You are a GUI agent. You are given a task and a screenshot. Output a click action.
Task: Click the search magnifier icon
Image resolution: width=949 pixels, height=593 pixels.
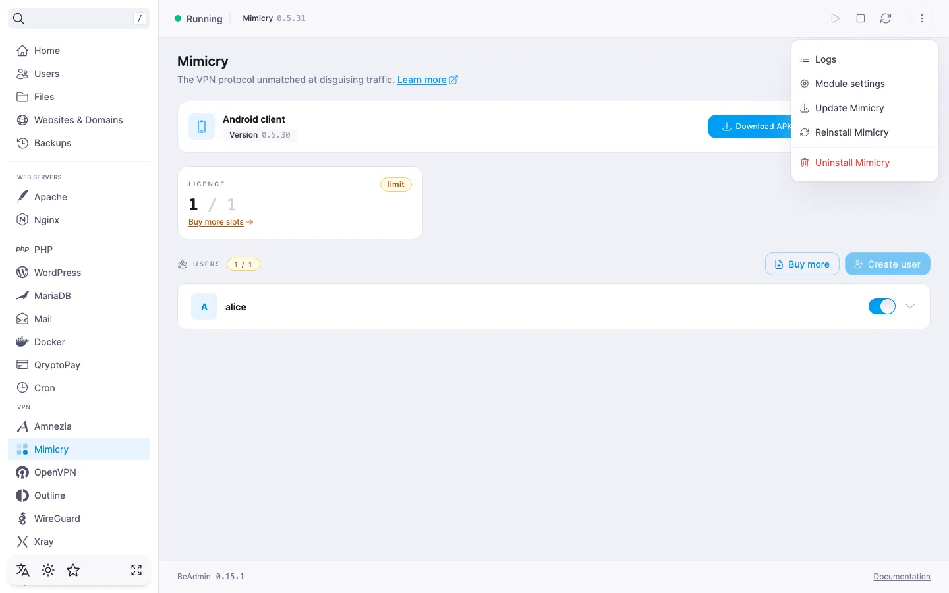tap(18, 18)
